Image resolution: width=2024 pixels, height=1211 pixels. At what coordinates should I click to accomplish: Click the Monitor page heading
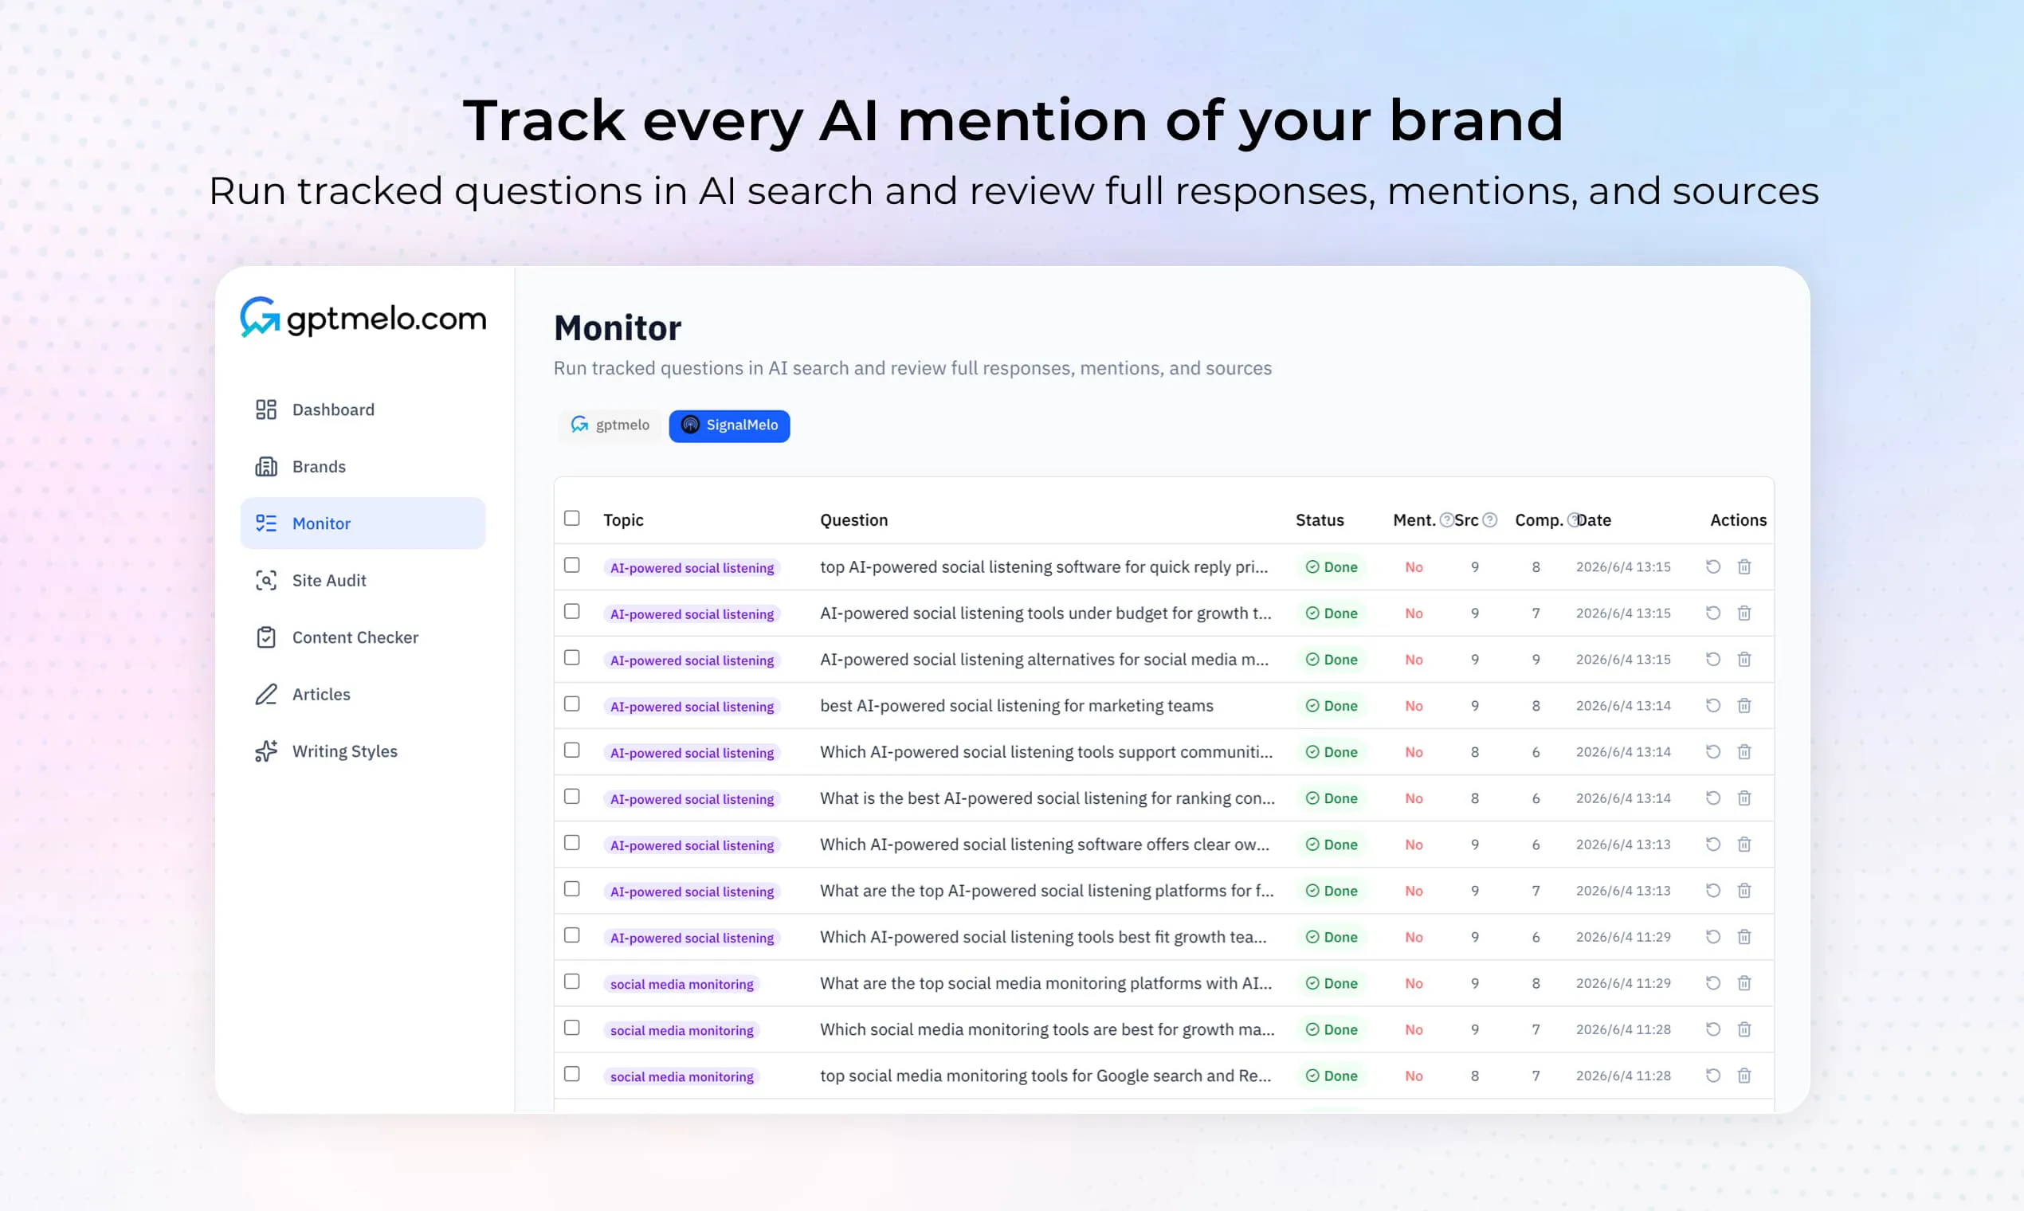(618, 328)
